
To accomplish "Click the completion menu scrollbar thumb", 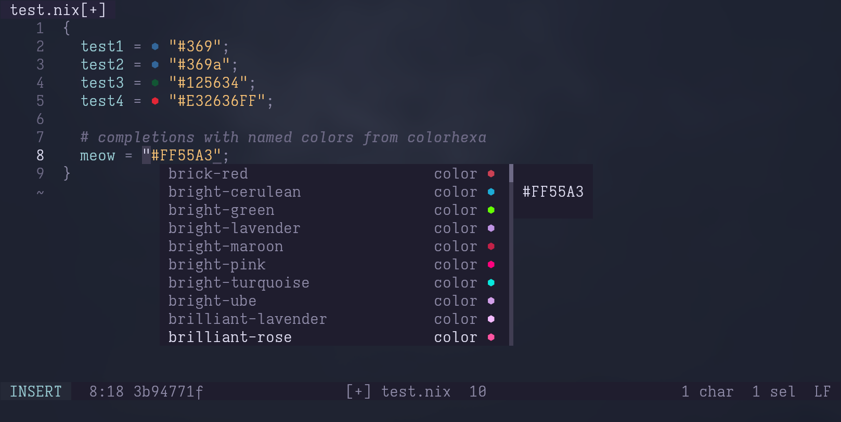I will click(x=511, y=173).
